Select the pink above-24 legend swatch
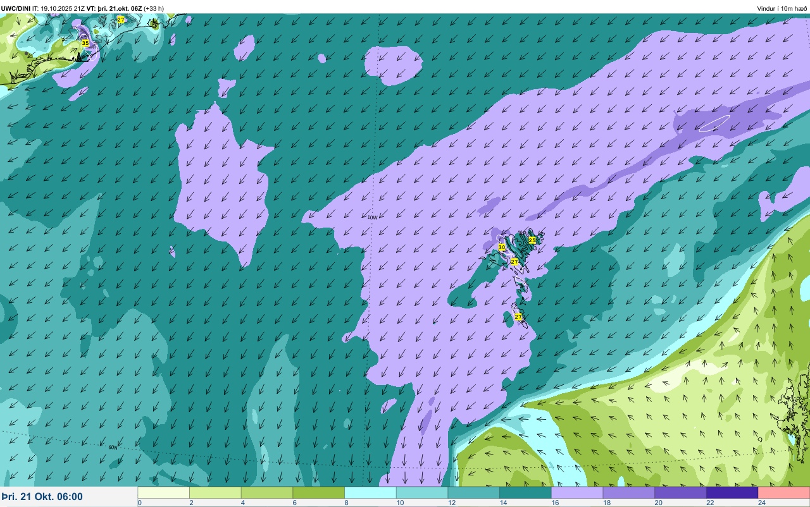 (x=784, y=492)
